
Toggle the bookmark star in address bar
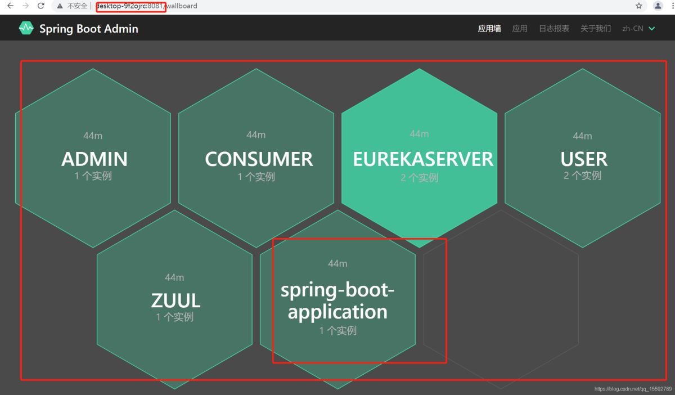coord(638,6)
